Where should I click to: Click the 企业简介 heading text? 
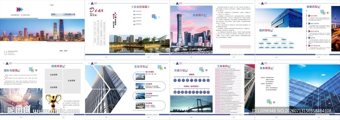[x=198, y=15]
